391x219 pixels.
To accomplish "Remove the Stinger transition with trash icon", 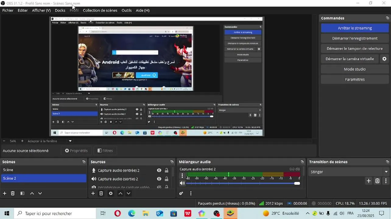I will tap(377, 181).
